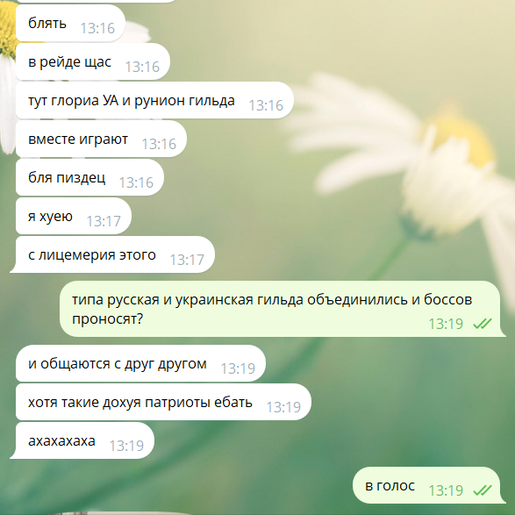The width and height of the screenshot is (515, 515).
Task: Select the message 'я хуею'
Action: point(74,216)
